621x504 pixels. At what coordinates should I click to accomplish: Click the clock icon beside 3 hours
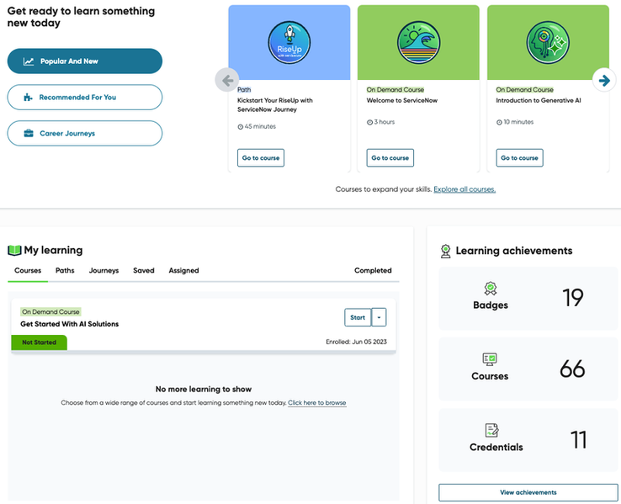pyautogui.click(x=369, y=122)
